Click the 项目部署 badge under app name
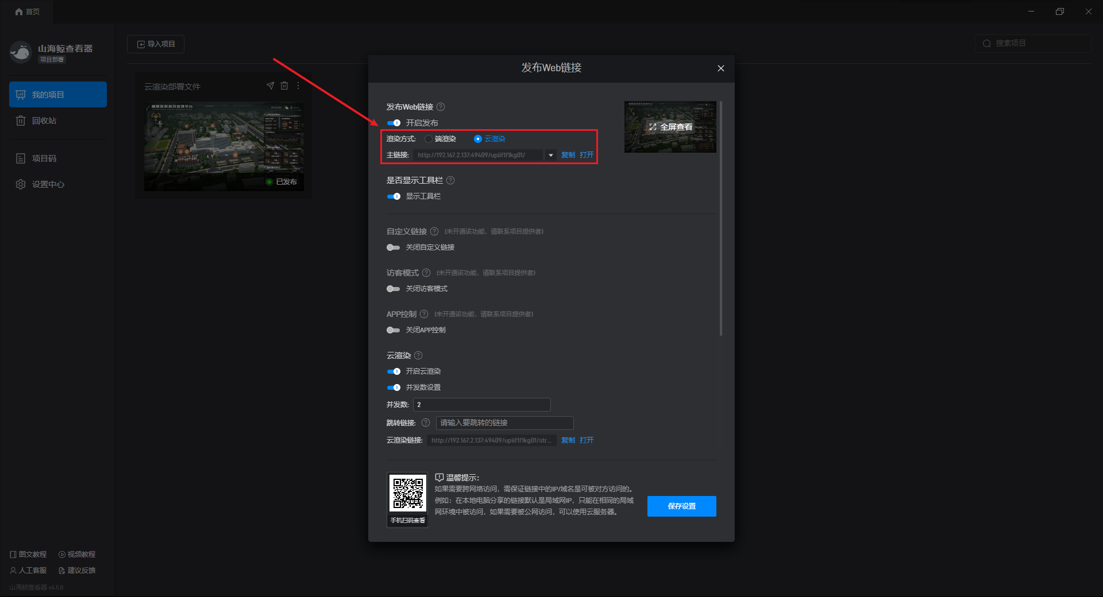 [x=52, y=60]
